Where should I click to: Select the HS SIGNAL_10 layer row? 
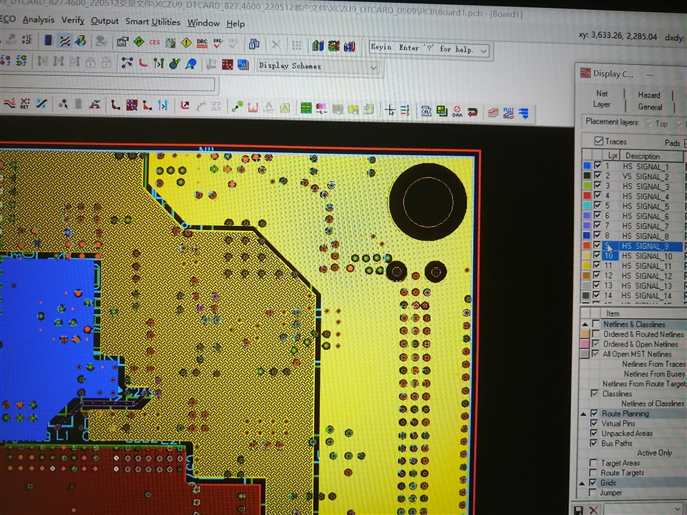pyautogui.click(x=647, y=256)
